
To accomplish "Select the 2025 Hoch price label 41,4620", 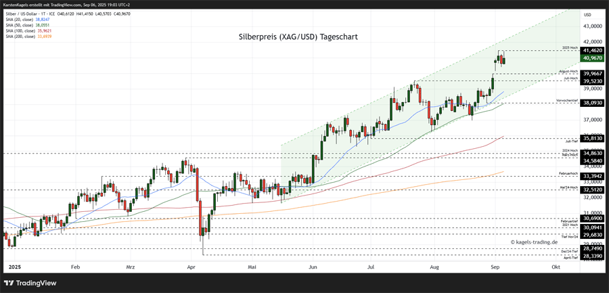I will click(592, 50).
